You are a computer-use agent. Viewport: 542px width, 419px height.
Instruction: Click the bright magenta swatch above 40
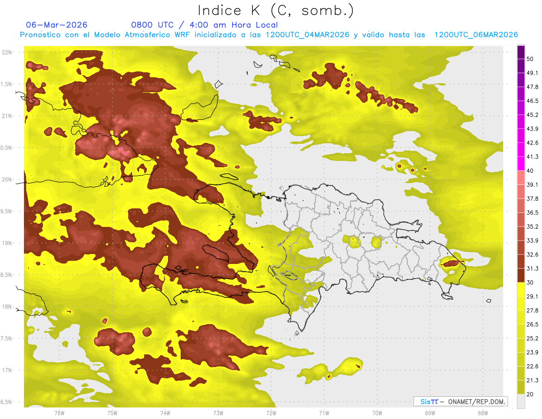(521, 164)
